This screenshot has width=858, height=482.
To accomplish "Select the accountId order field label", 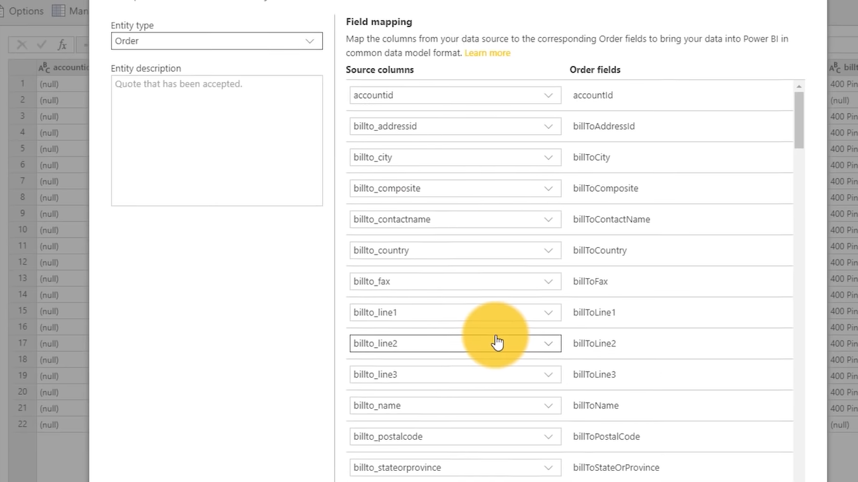I will pos(593,95).
